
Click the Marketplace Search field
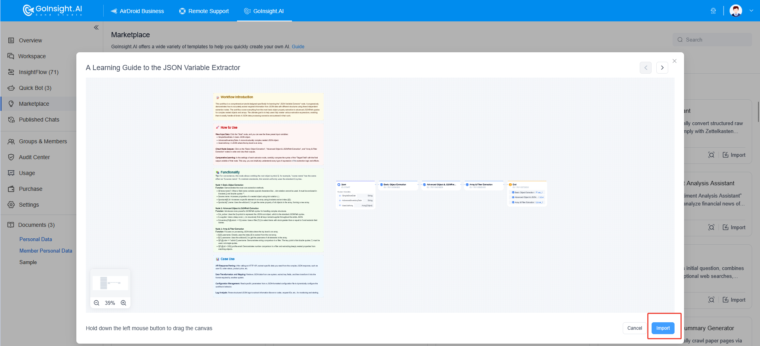coord(712,40)
